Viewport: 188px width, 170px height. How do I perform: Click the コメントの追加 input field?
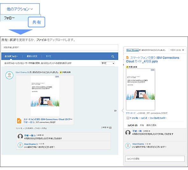pos(155,159)
